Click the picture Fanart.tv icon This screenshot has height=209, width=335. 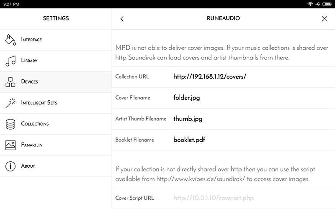(x=10, y=145)
